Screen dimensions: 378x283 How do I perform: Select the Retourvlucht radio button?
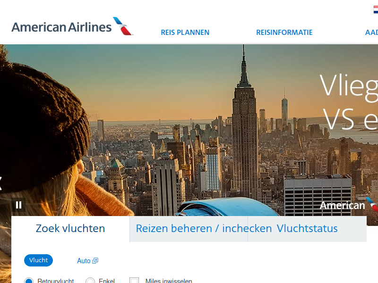(29, 281)
